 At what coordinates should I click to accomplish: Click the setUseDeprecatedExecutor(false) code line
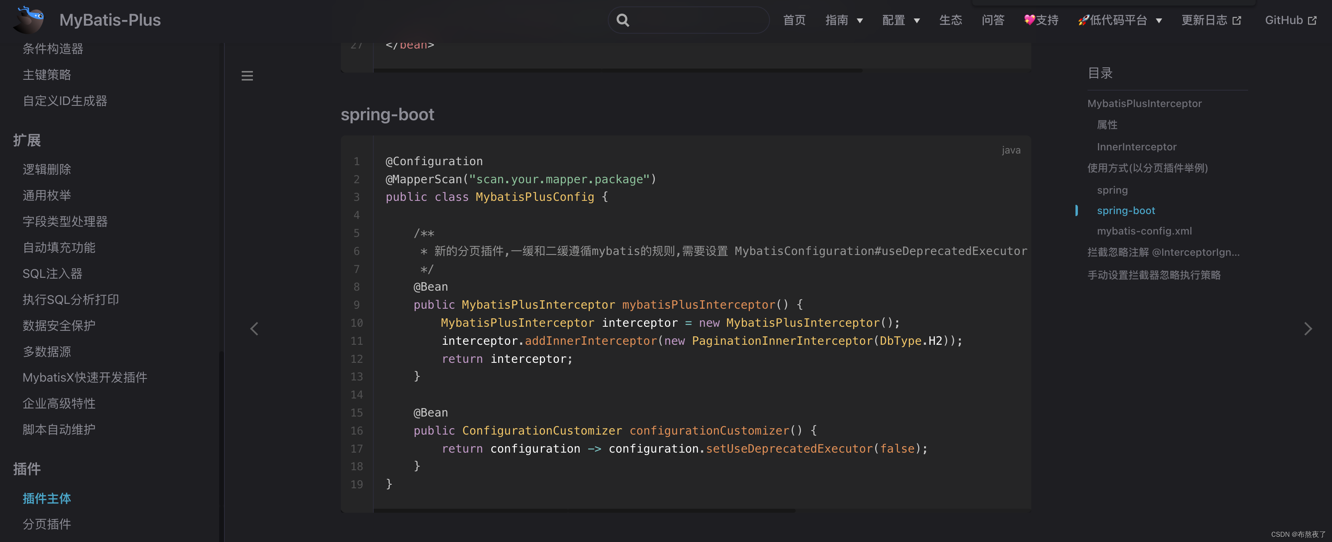pyautogui.click(x=684, y=449)
